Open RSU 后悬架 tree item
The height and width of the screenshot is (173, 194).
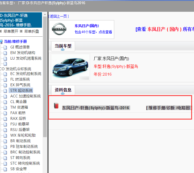click(x=20, y=130)
